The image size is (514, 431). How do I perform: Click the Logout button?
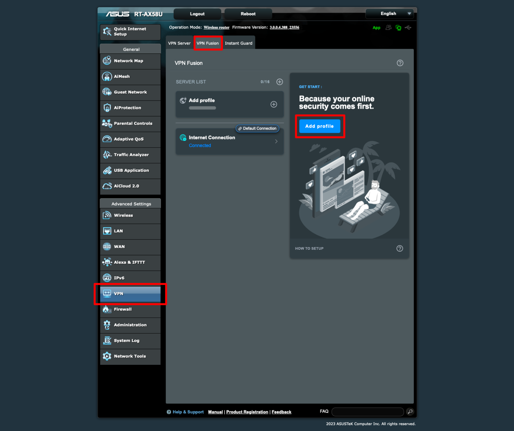(197, 14)
